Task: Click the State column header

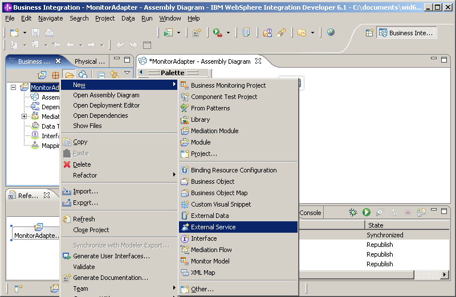Action: pos(407,225)
